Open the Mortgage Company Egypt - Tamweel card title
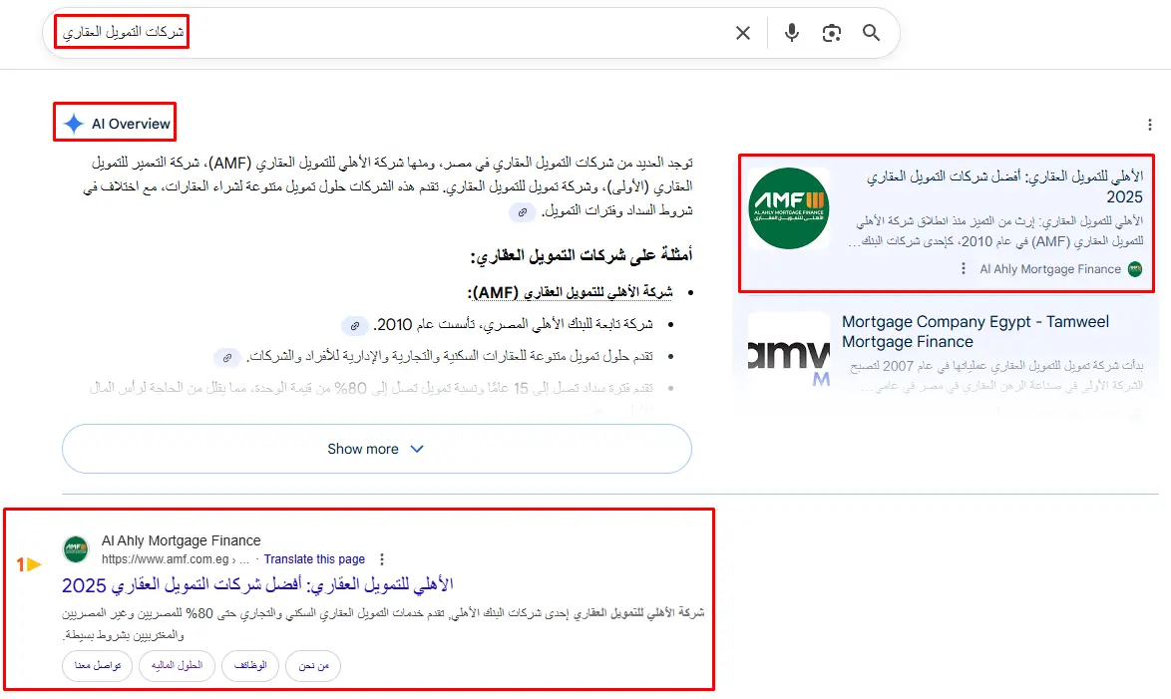Image resolution: width=1171 pixels, height=699 pixels. click(x=976, y=332)
